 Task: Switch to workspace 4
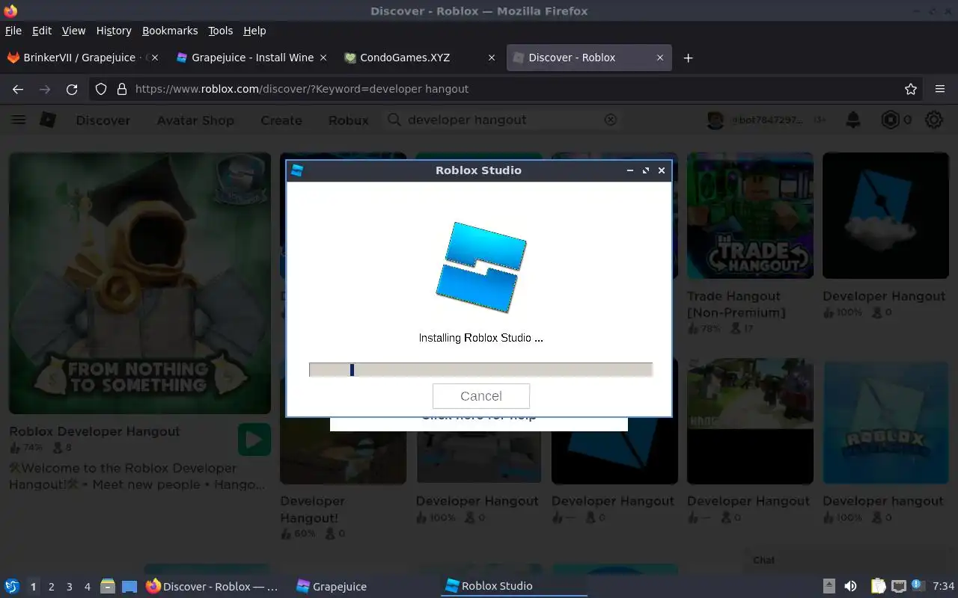tap(87, 587)
